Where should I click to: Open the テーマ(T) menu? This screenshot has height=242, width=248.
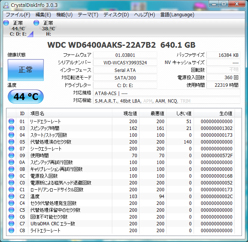coord(88,15)
